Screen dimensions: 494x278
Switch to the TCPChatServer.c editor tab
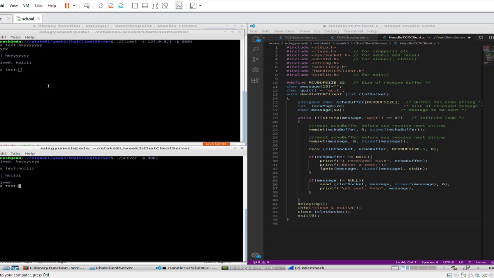[349, 37]
